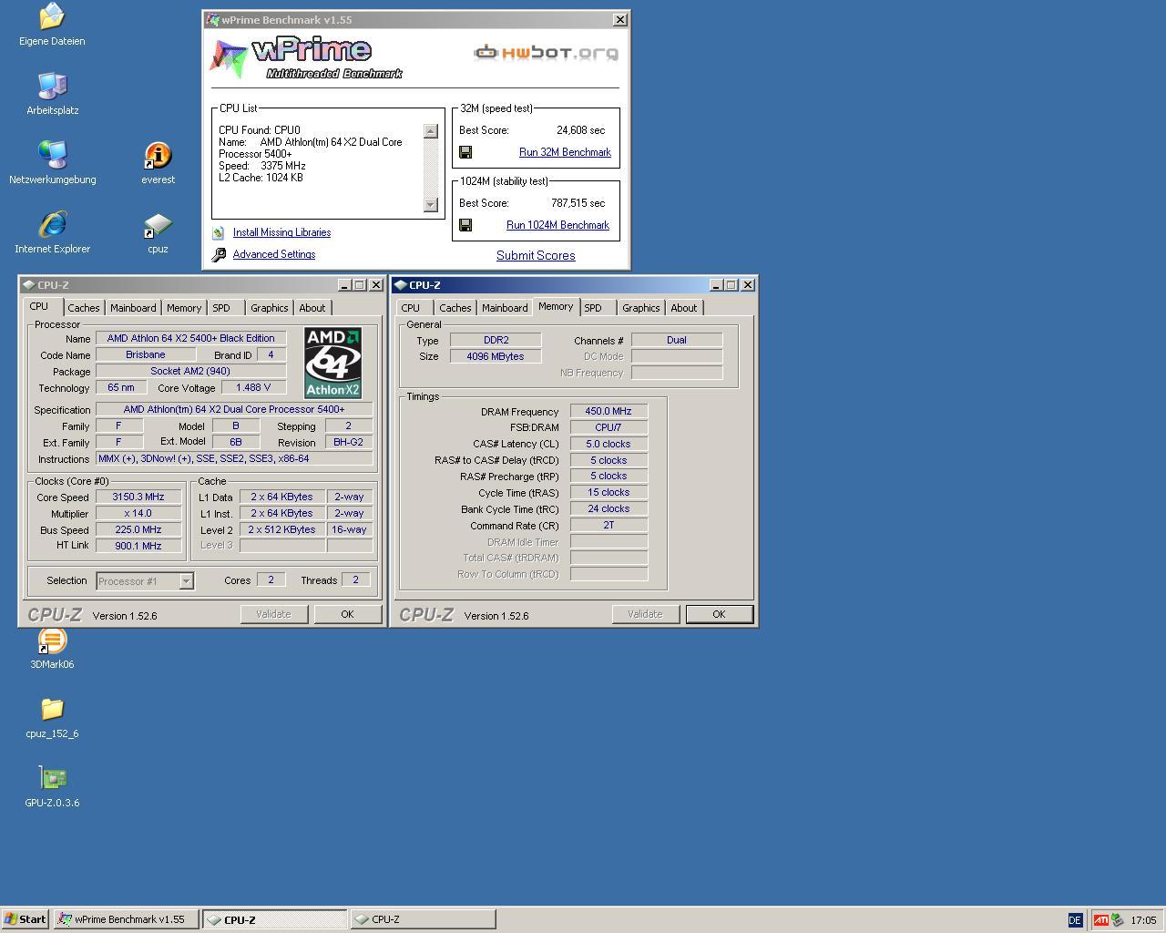Open About tab in right CPU-Z window
This screenshot has width=1166, height=933.
(x=684, y=308)
